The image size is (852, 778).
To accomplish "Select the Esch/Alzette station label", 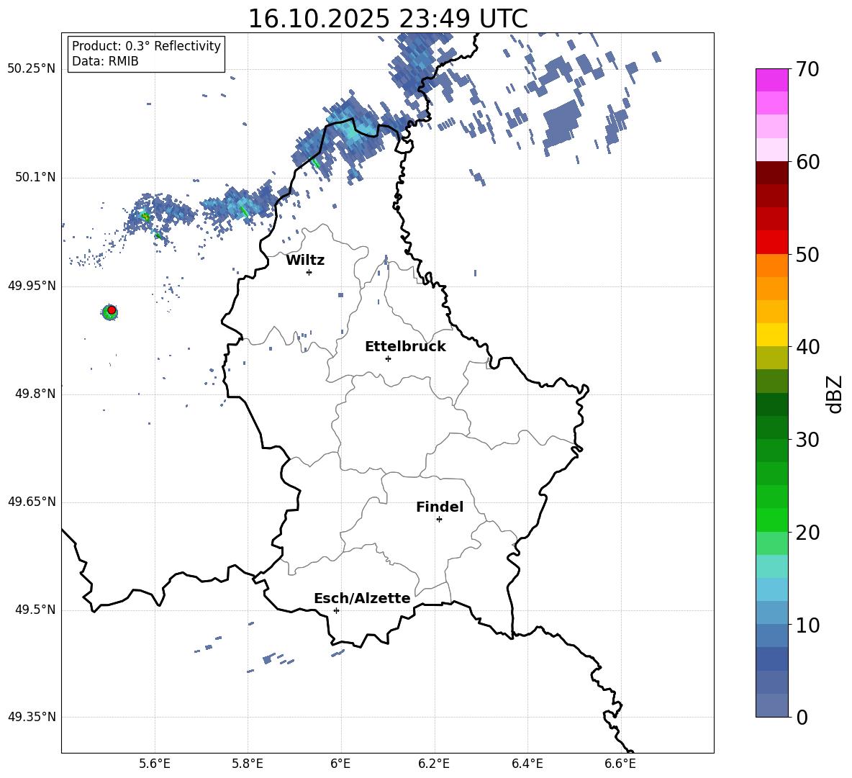I will pyautogui.click(x=362, y=598).
